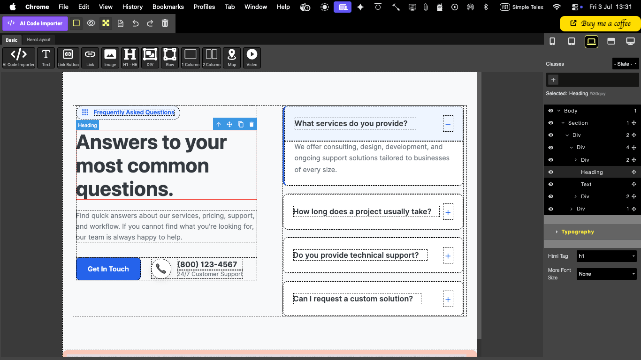Select the Row block

(x=170, y=58)
